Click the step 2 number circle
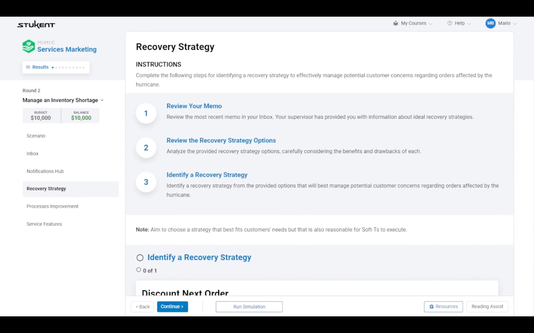534x333 pixels. [x=146, y=148]
